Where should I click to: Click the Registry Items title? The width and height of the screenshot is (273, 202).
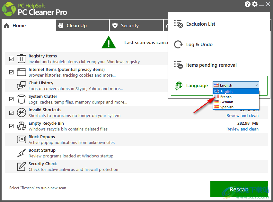click(43, 56)
